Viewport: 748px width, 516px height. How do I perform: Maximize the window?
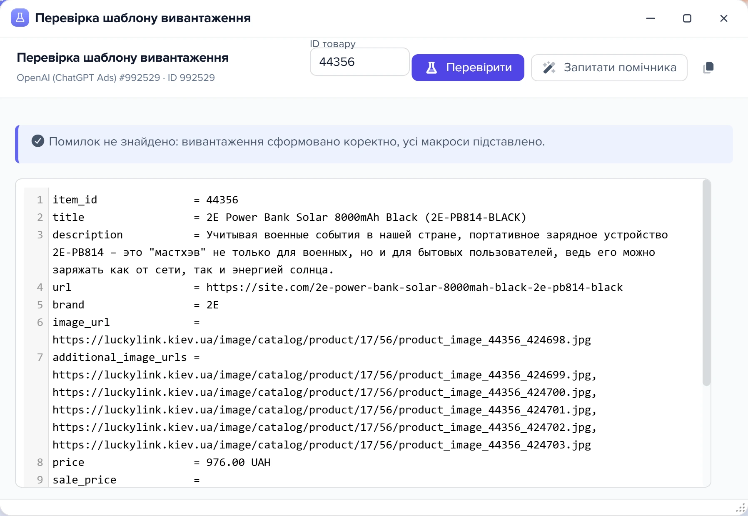click(687, 18)
